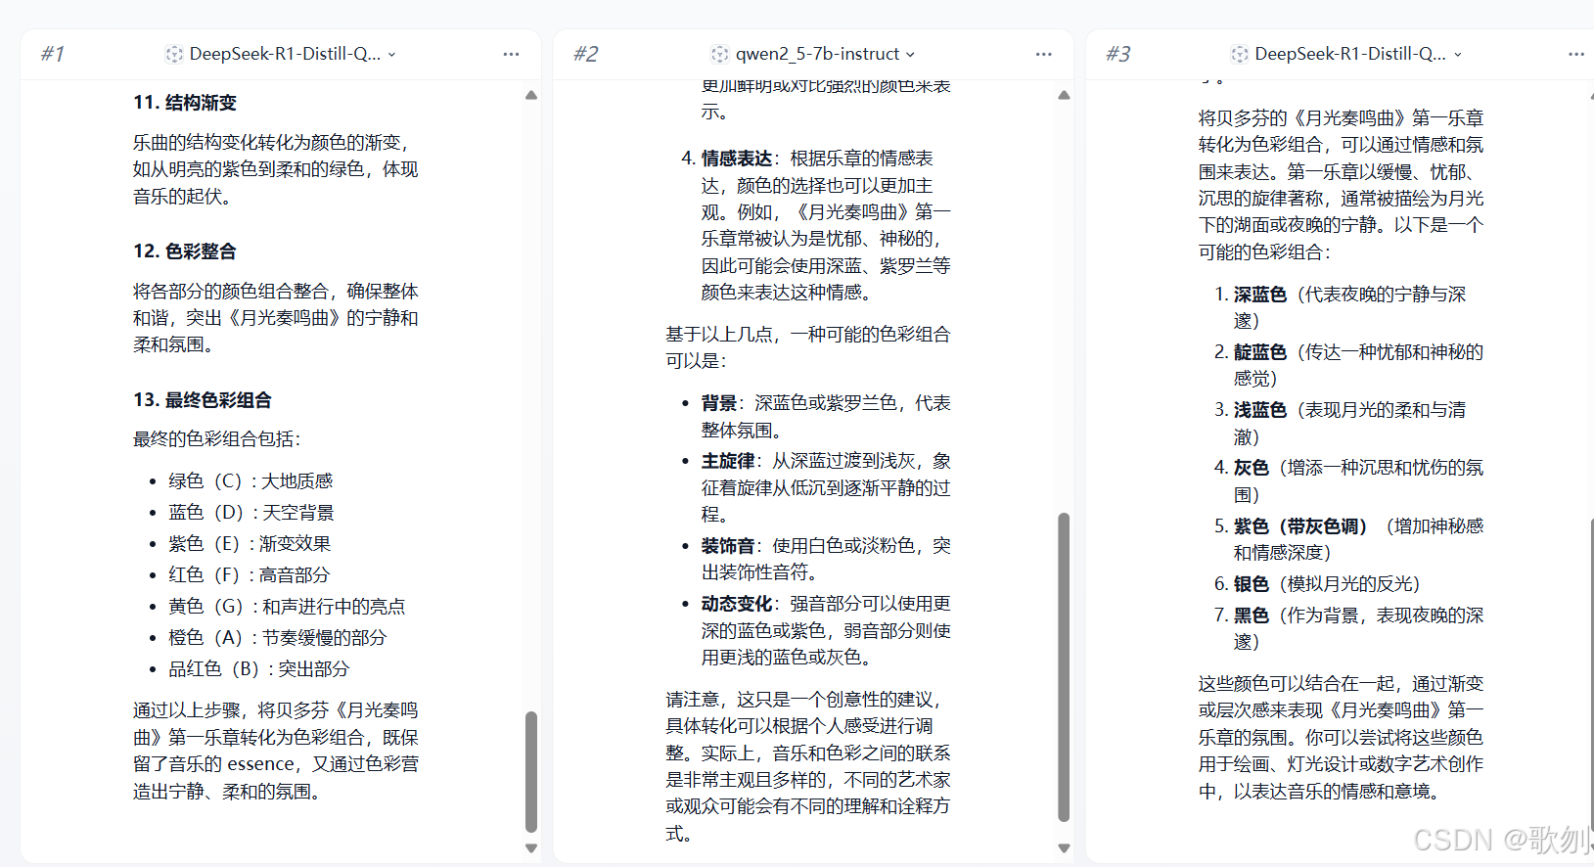
Task: Click the item '灰色' in panel #3
Action: (1252, 468)
